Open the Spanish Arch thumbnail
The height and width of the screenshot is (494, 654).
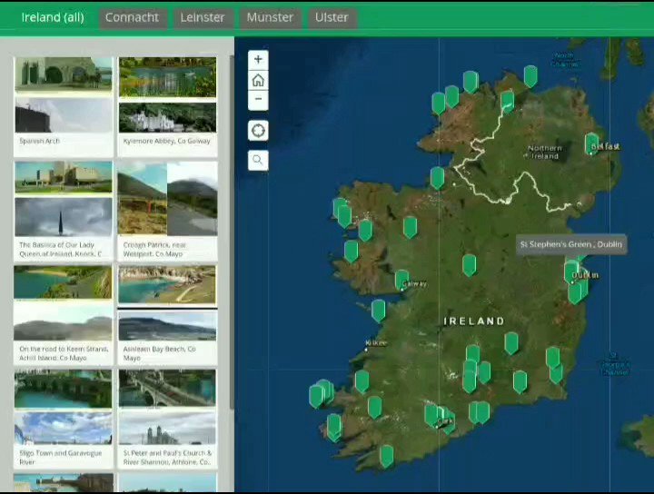point(64,116)
